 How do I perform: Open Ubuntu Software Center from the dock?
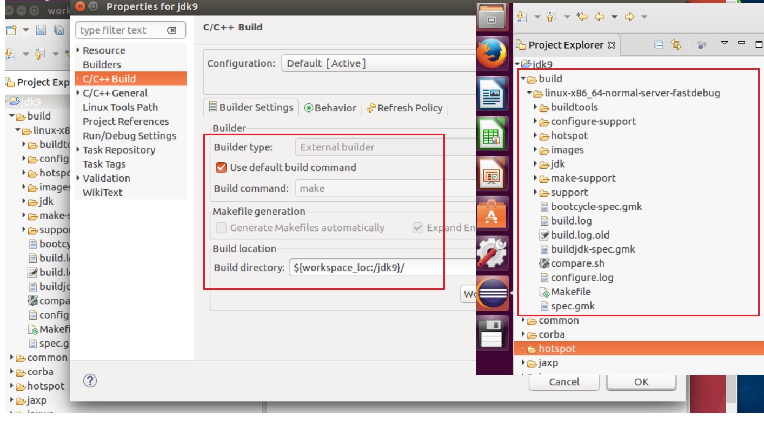tap(492, 214)
